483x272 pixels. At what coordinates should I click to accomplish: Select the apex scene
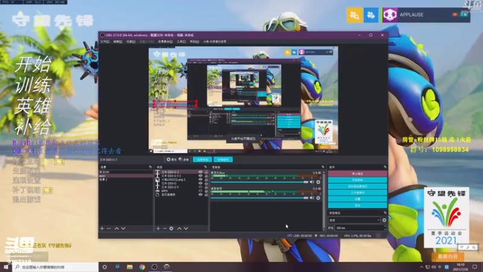(x=126, y=176)
